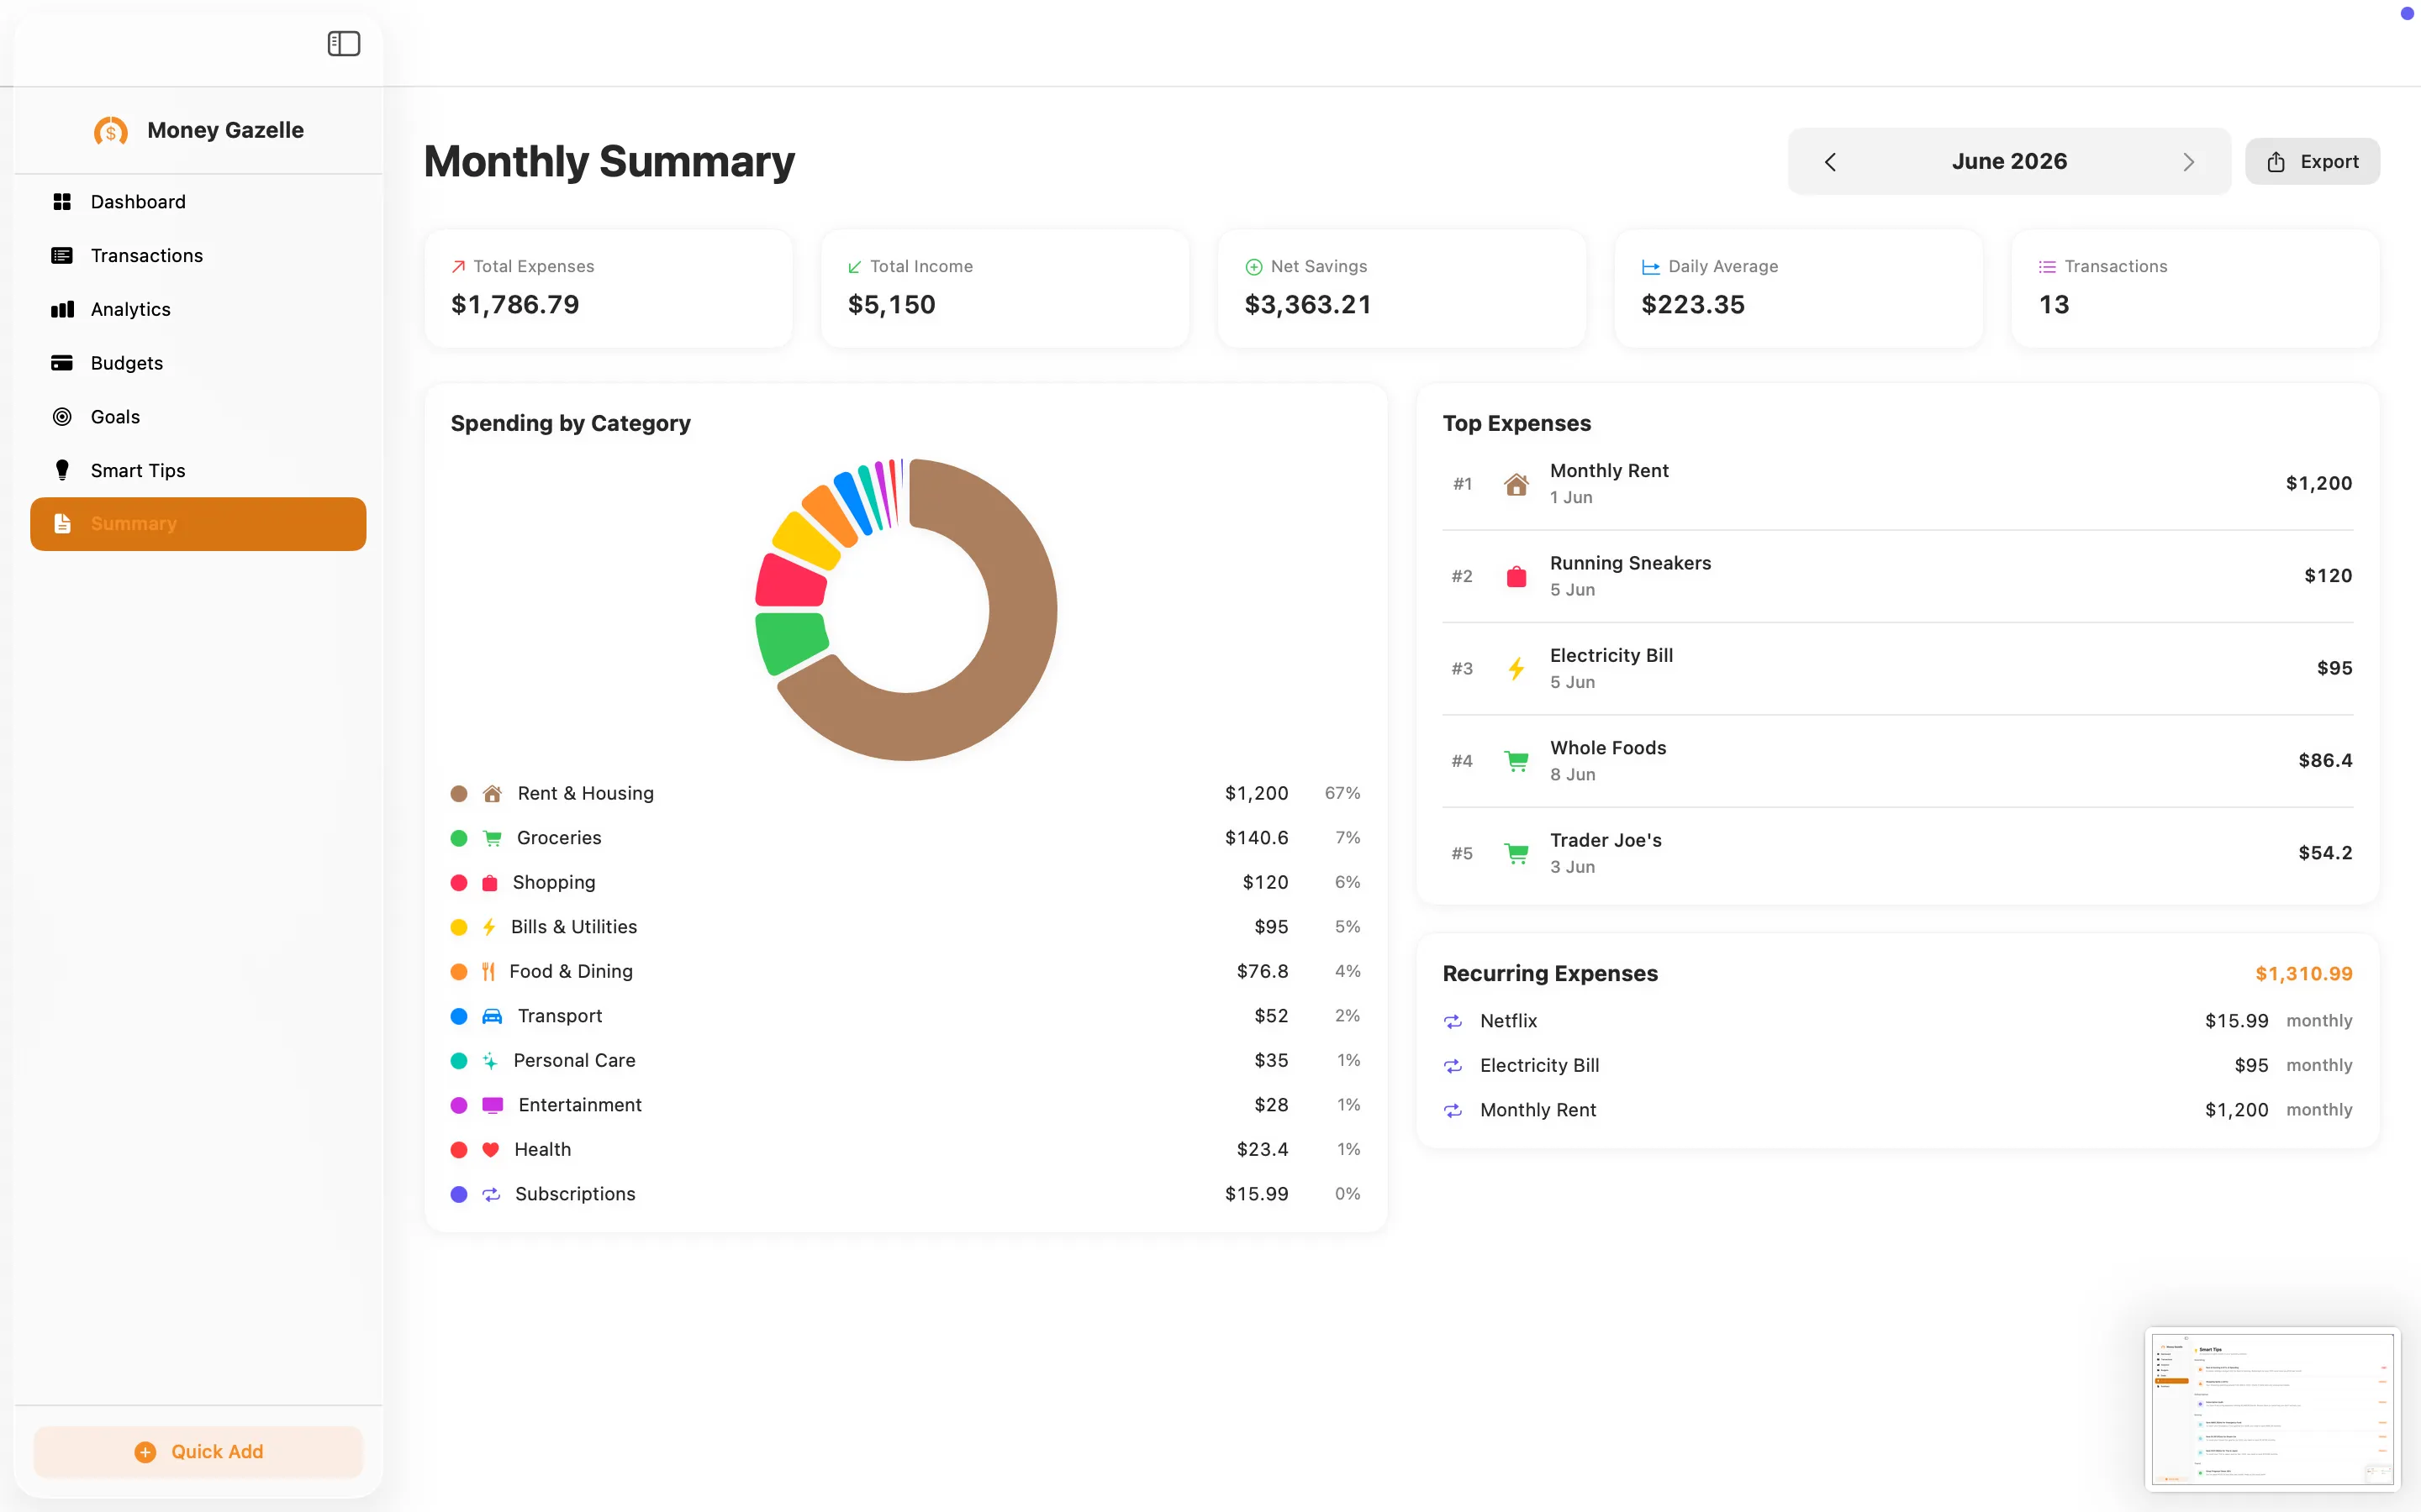Viewport: 2421px width, 1512px height.
Task: Click the $1,310.99 recurring total
Action: 2303,974
